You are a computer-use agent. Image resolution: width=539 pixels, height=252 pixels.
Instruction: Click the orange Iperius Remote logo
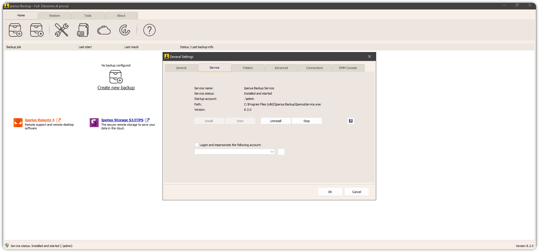18,123
